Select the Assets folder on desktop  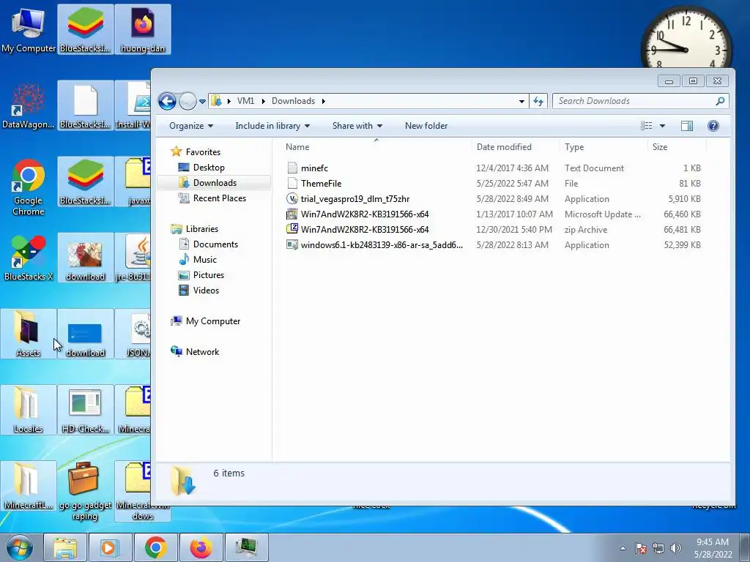29,334
